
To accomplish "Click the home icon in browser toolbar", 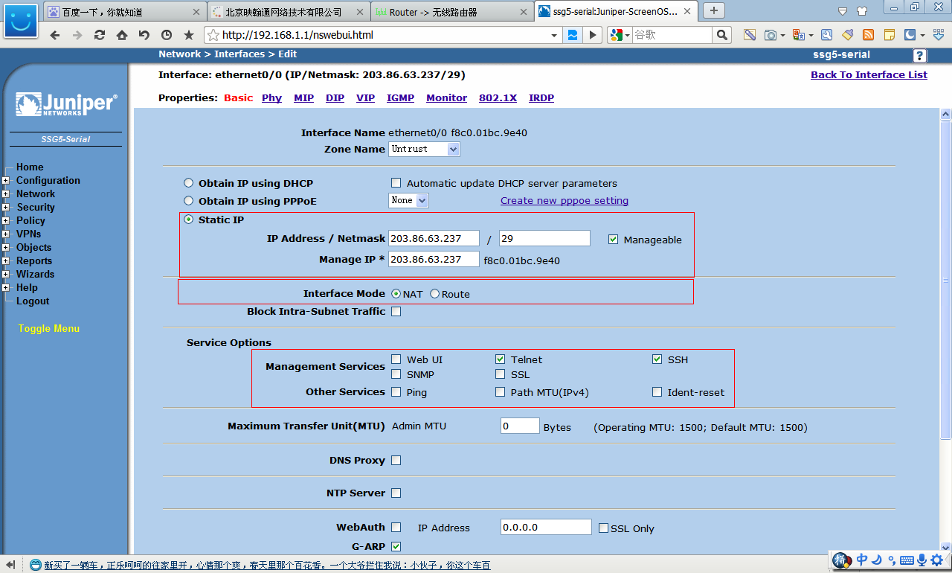I will tap(121, 35).
